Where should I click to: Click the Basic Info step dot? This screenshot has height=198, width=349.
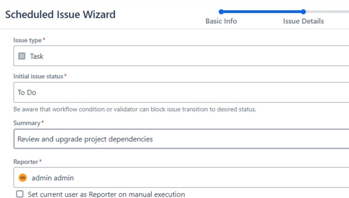tap(221, 12)
